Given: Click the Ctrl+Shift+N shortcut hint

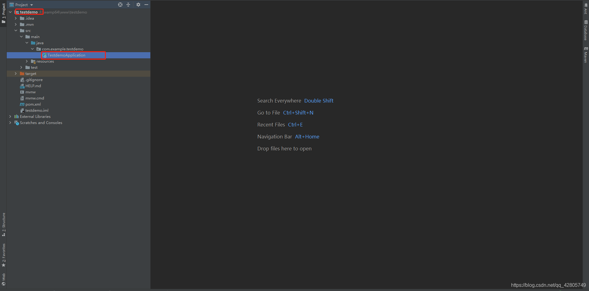Looking at the screenshot, I should point(298,113).
